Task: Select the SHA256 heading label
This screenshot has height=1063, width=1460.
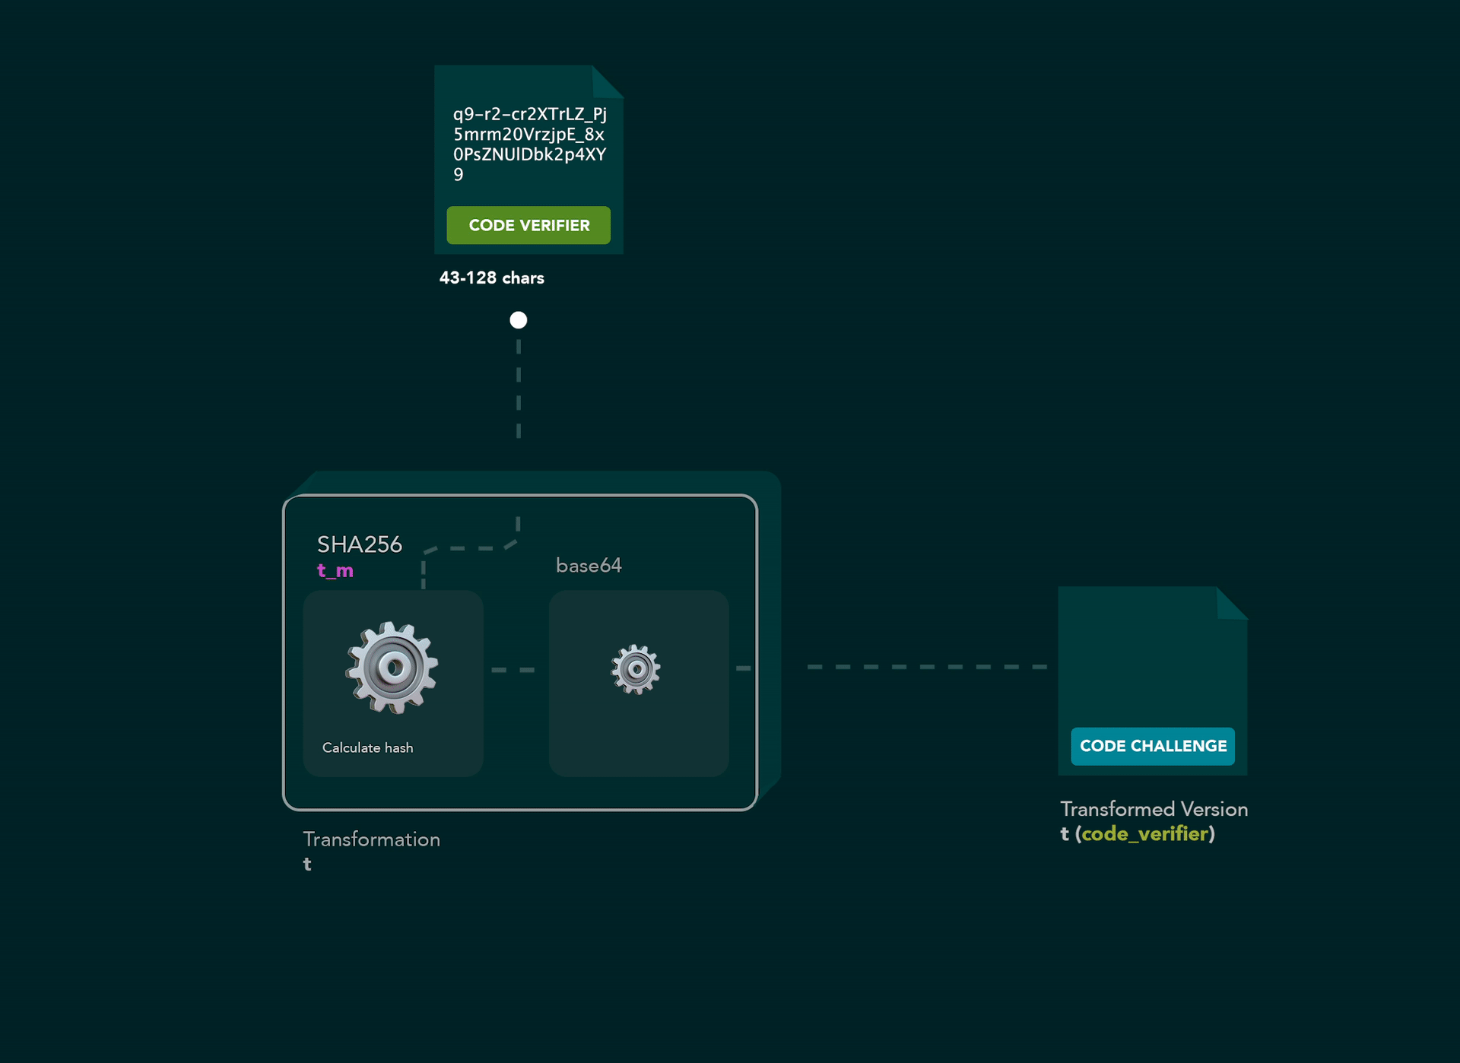Action: (360, 544)
